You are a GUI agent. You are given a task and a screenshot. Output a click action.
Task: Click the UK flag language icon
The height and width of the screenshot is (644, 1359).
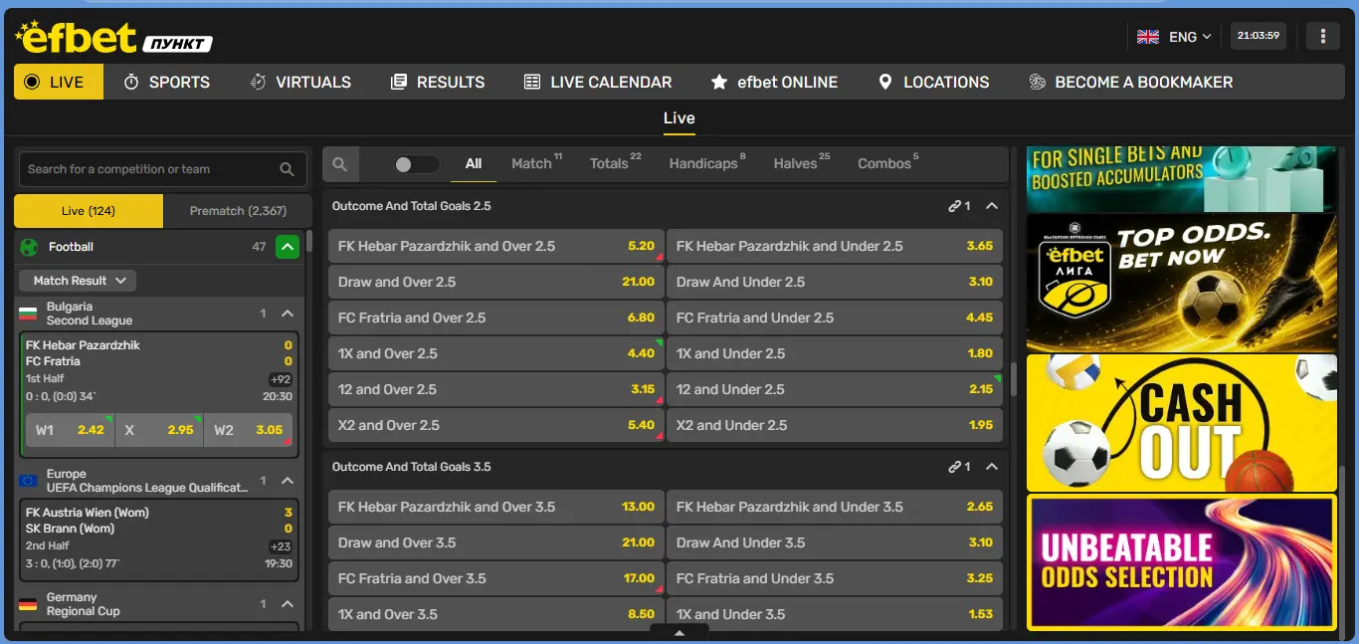click(1148, 37)
